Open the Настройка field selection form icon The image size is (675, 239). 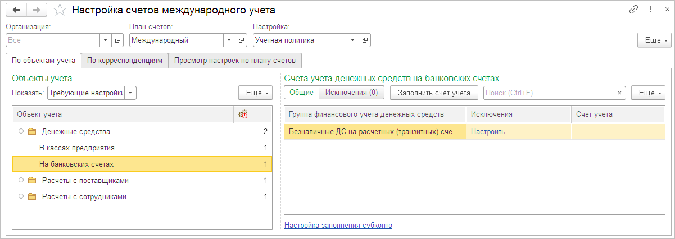point(365,40)
